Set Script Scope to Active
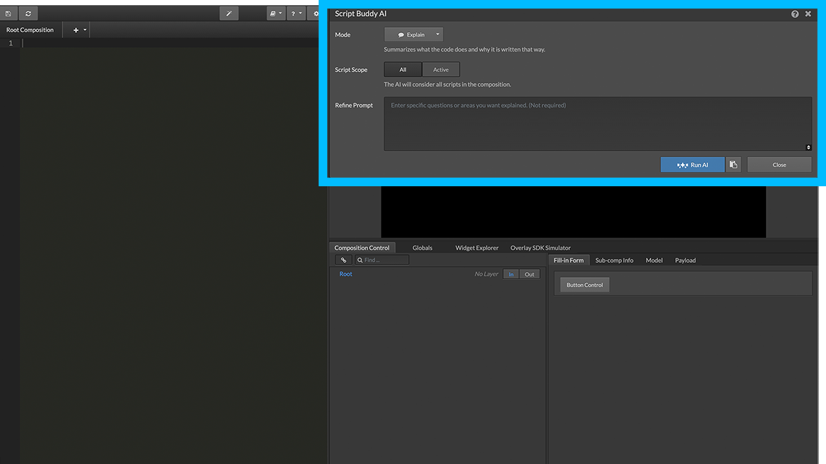The height and width of the screenshot is (464, 826). tap(441, 70)
